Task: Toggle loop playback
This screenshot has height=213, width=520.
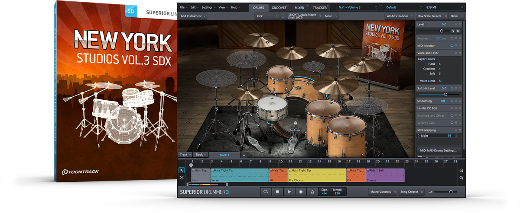Action: pos(266,192)
